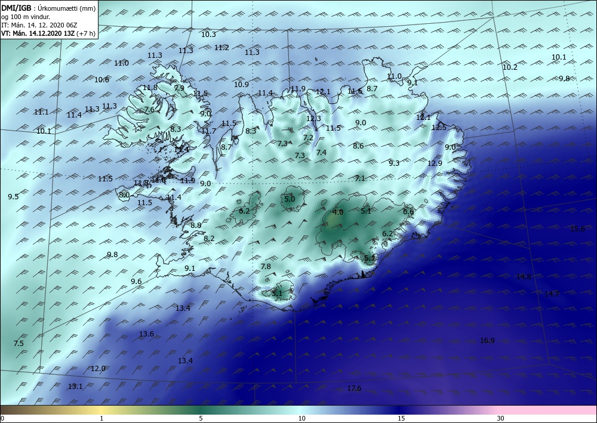Click the 7.2 value label

pyautogui.click(x=308, y=138)
